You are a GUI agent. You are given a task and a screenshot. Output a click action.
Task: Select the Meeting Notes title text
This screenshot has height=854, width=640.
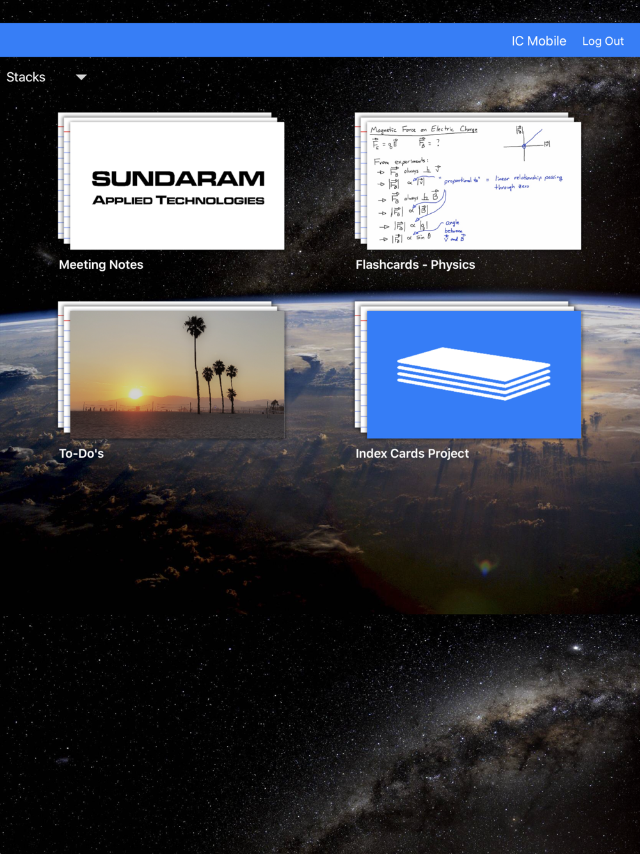pos(101,264)
